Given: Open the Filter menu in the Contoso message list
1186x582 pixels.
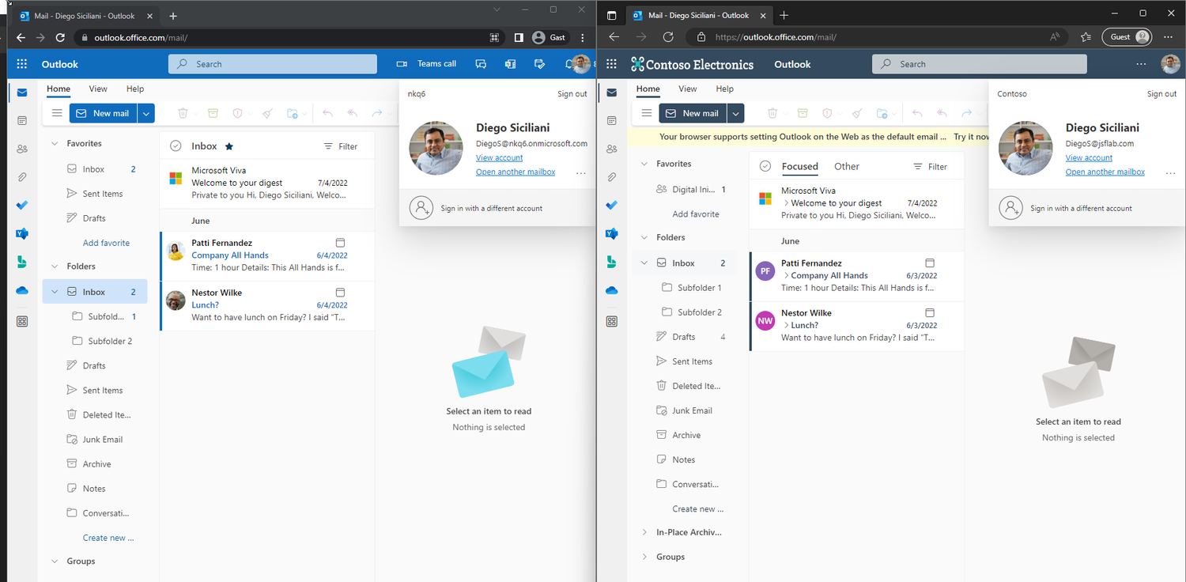Looking at the screenshot, I should click(x=930, y=167).
